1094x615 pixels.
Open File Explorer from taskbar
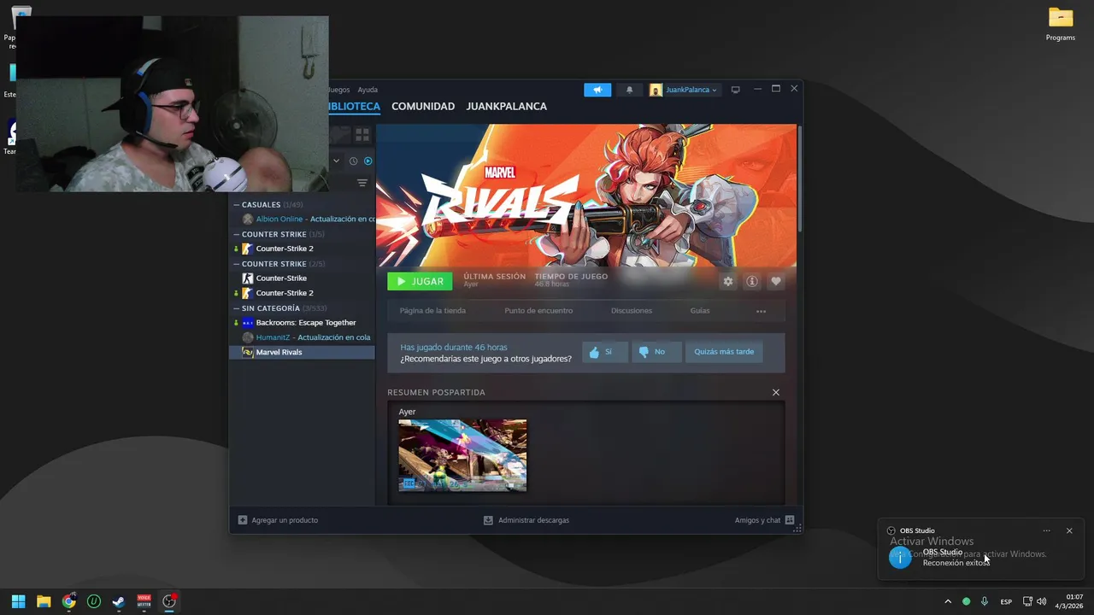(x=44, y=601)
